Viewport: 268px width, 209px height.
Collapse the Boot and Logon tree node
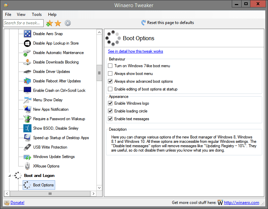point(9,176)
